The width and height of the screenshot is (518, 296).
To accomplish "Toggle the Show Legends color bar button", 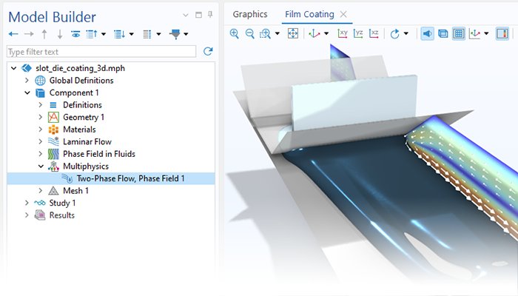I will coord(502,33).
